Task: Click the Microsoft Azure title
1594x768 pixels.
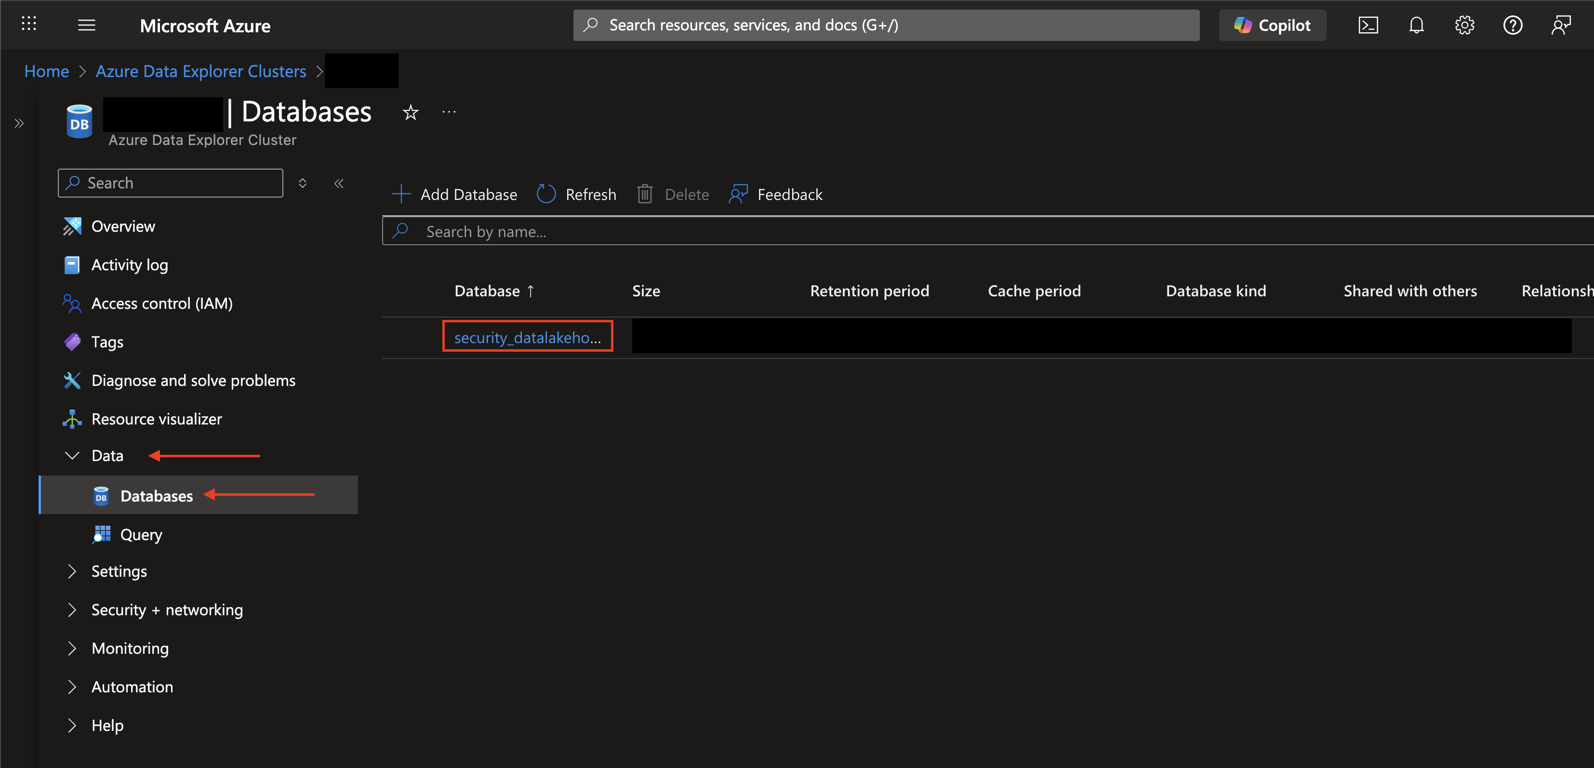Action: point(205,26)
